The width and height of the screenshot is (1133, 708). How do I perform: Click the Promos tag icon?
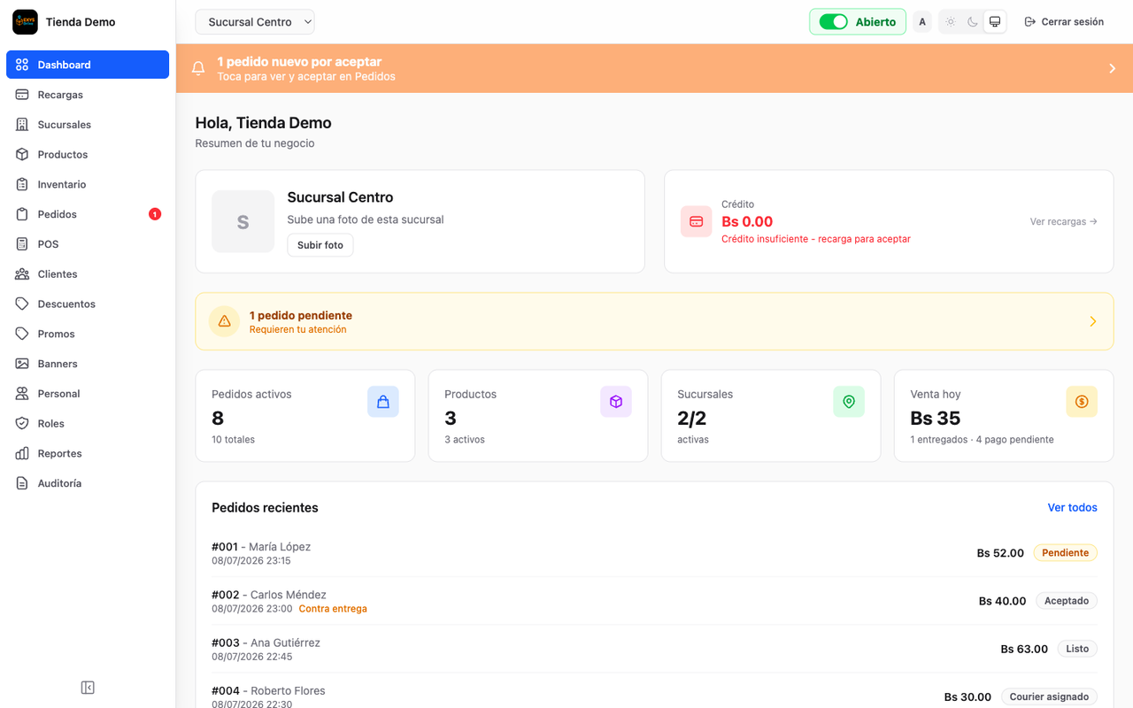[22, 334]
